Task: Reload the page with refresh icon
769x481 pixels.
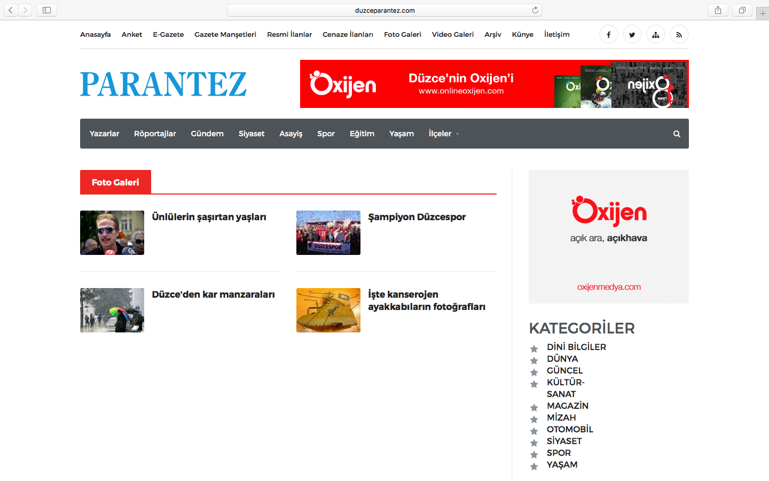Action: point(535,10)
